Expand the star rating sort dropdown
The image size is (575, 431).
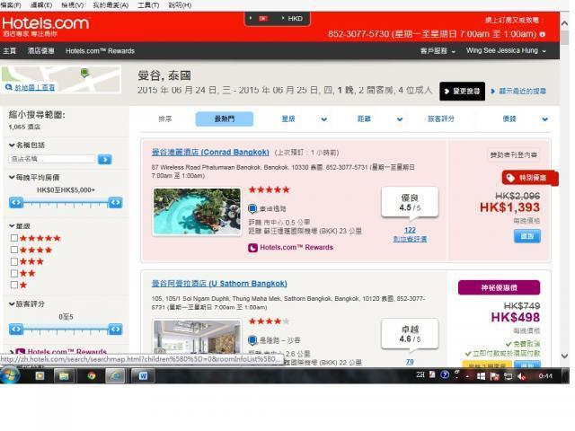pyautogui.click(x=323, y=119)
